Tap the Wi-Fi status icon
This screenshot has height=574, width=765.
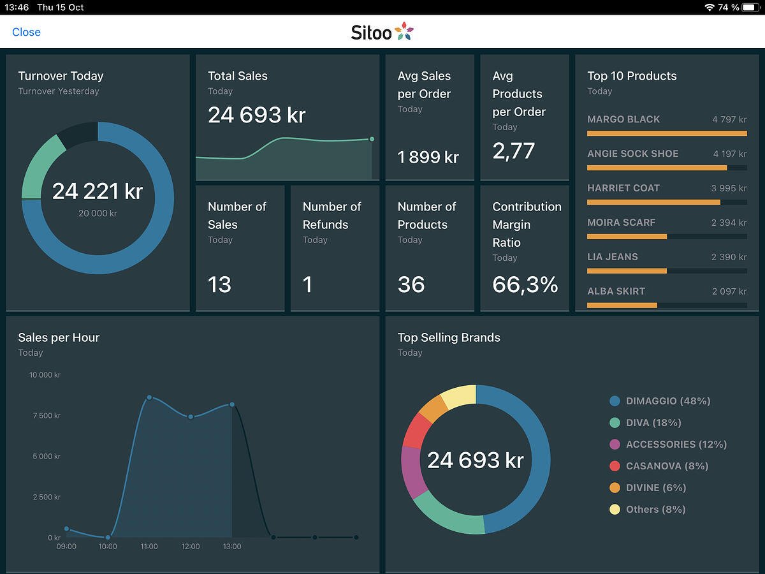click(710, 7)
